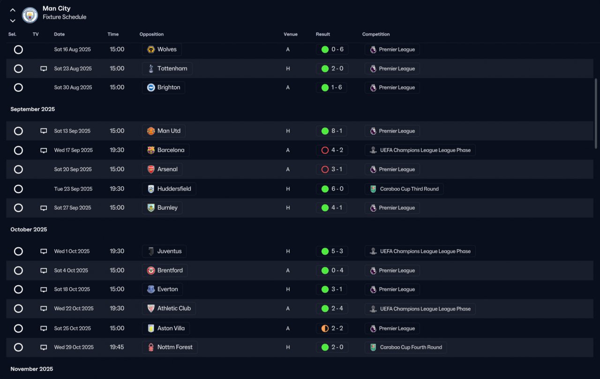Click the up chevron next to Man City
The width and height of the screenshot is (600, 379).
click(13, 10)
